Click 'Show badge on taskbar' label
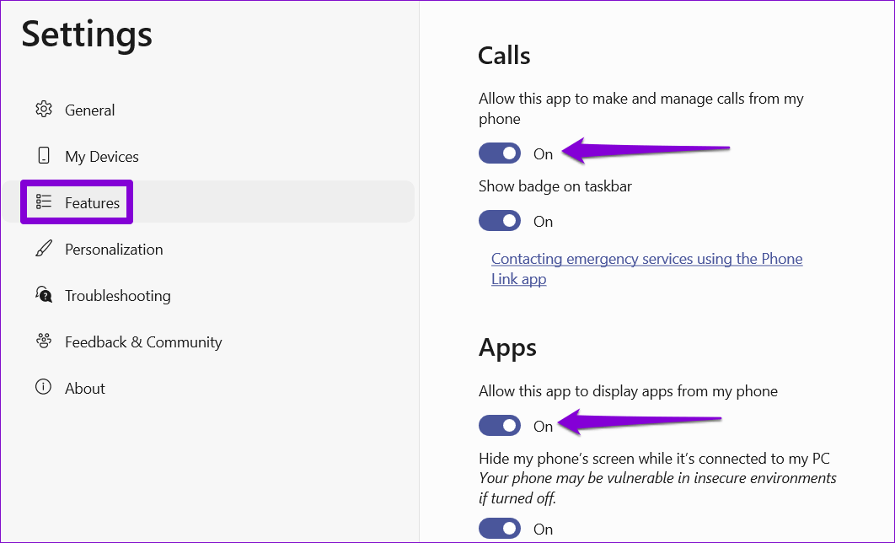The image size is (895, 543). (555, 186)
